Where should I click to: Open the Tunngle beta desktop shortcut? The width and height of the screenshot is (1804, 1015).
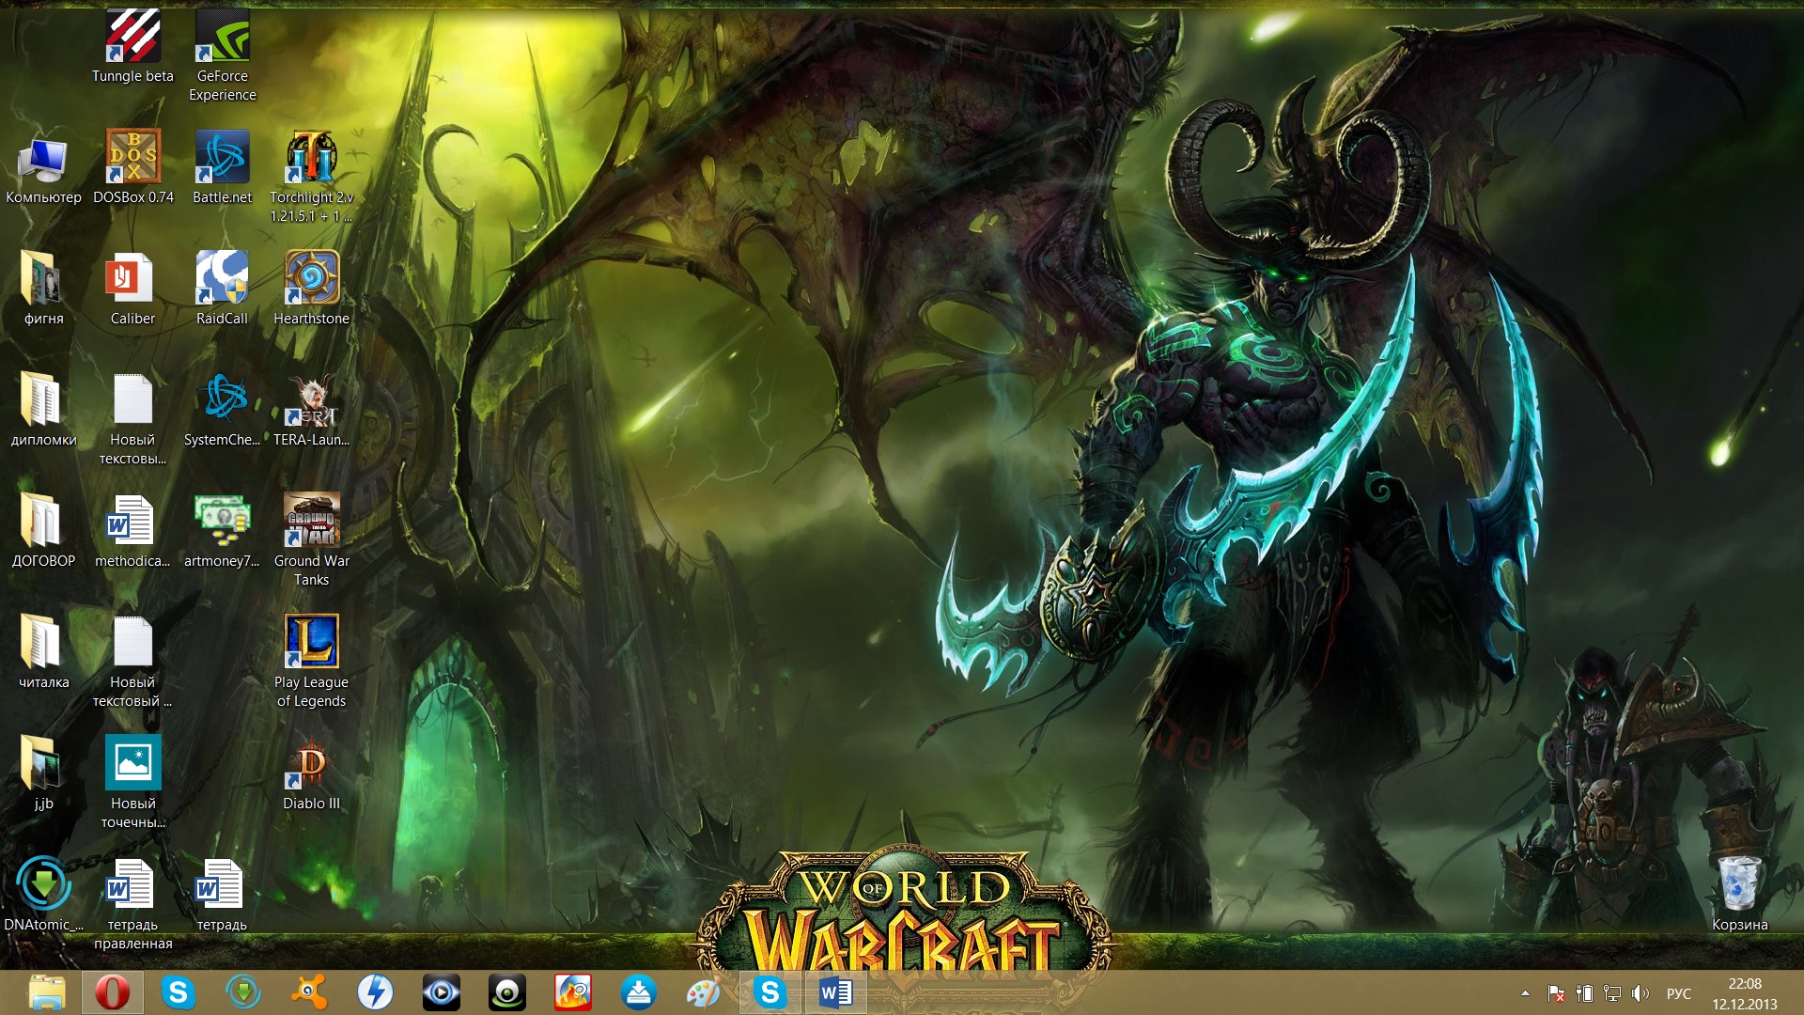pos(132,46)
